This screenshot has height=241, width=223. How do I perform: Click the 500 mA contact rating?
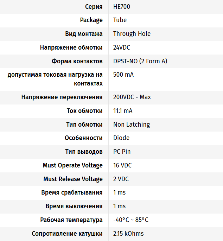coord(123,75)
